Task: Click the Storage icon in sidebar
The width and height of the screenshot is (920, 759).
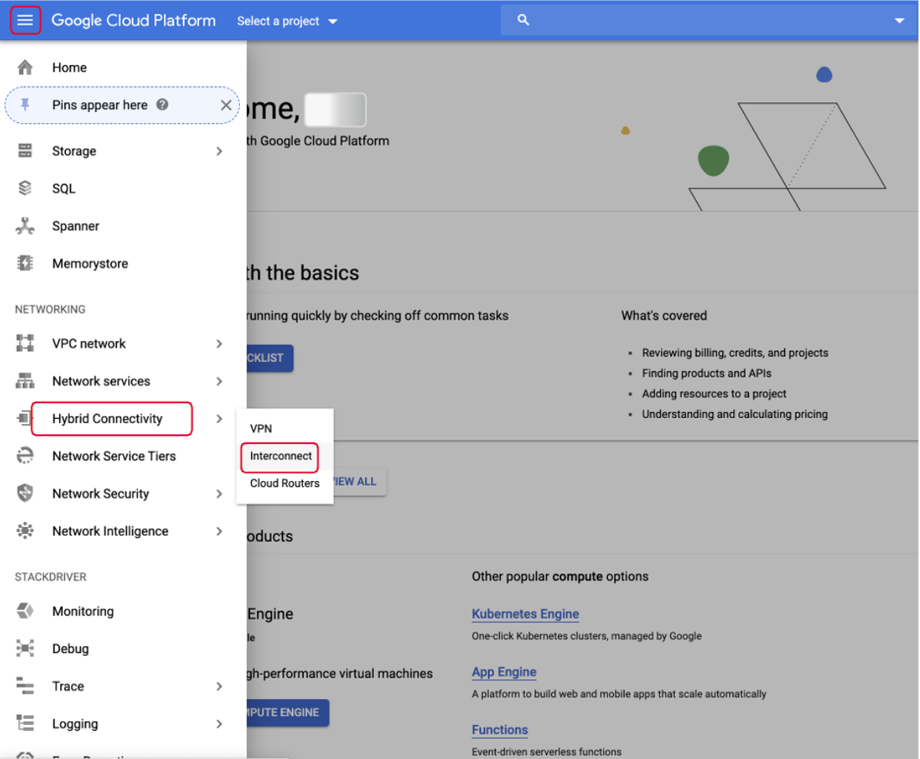Action: pos(25,151)
